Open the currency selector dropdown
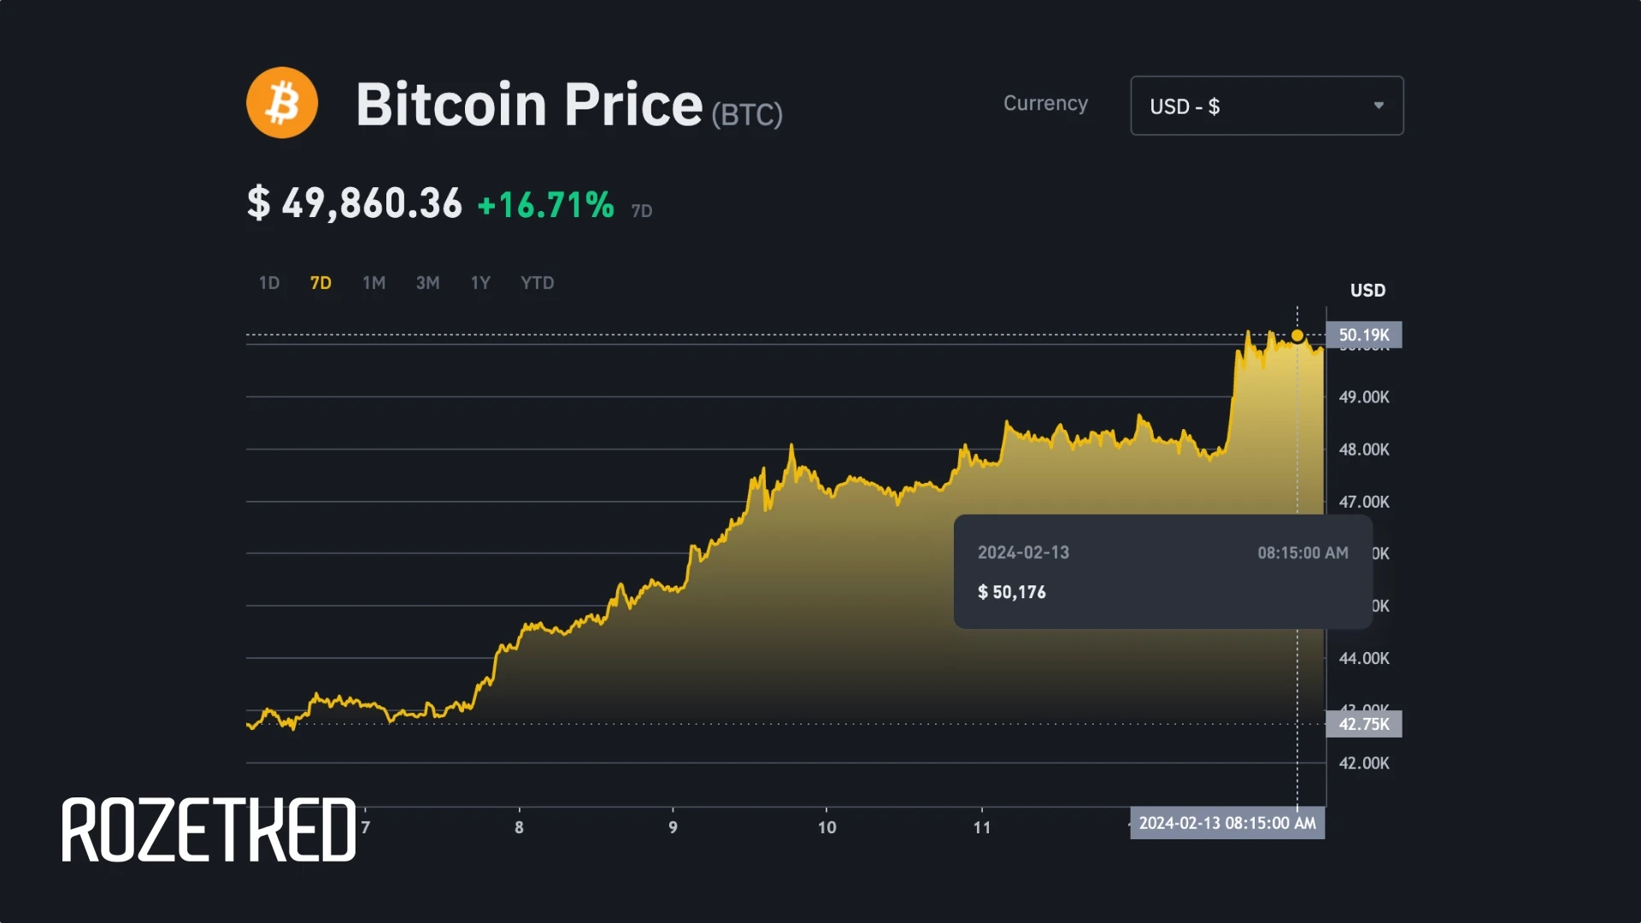 click(1267, 105)
